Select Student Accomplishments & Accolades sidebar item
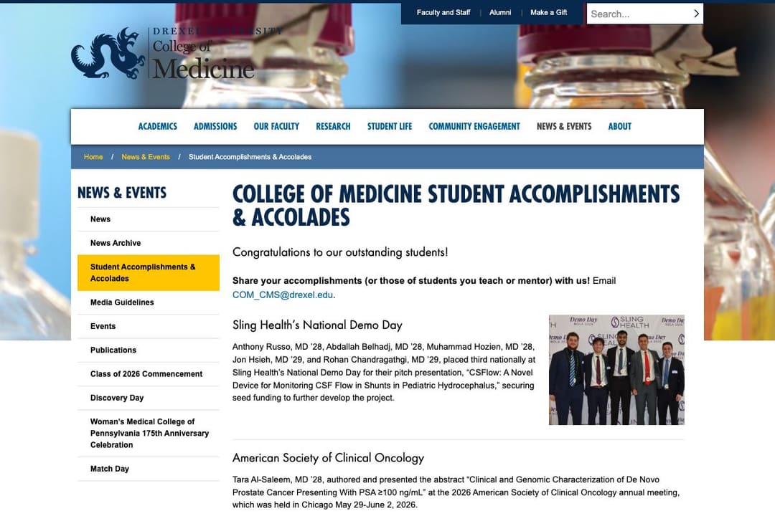The height and width of the screenshot is (516, 775). (149, 272)
